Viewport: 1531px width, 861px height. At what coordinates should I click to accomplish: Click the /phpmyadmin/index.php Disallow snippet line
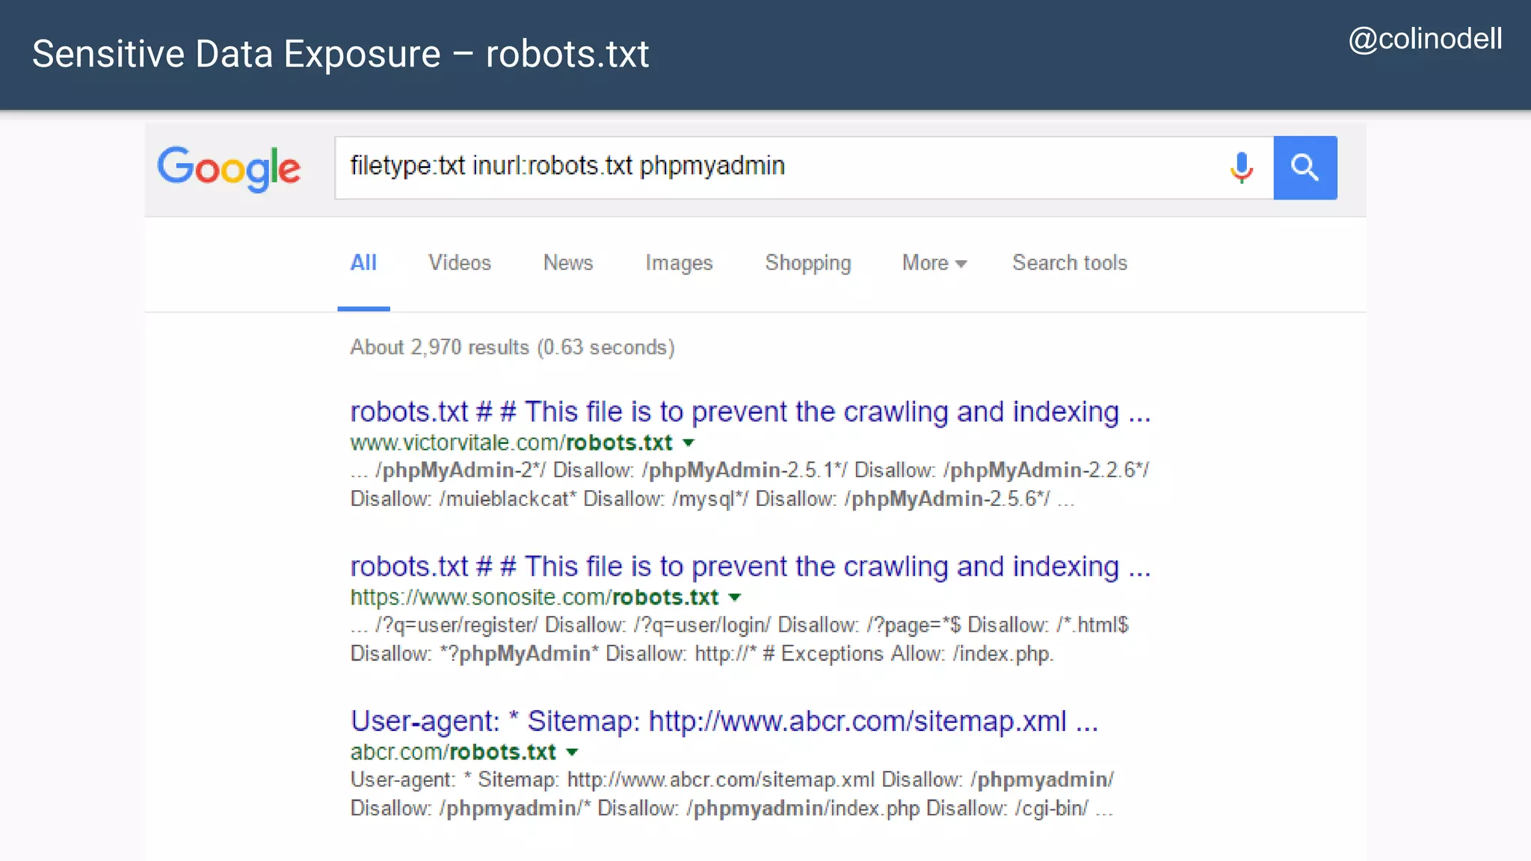pos(732,809)
